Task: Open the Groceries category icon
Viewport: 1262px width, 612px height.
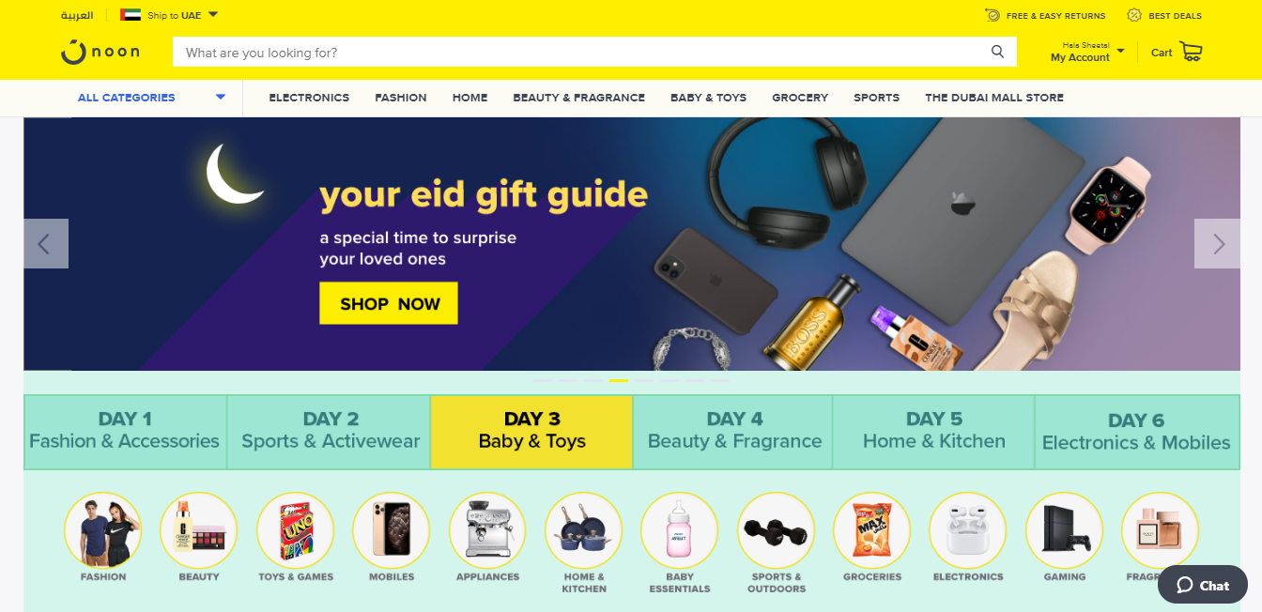Action: pos(872,530)
